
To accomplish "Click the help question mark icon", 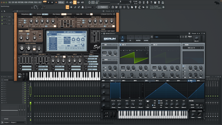I will [151, 2].
